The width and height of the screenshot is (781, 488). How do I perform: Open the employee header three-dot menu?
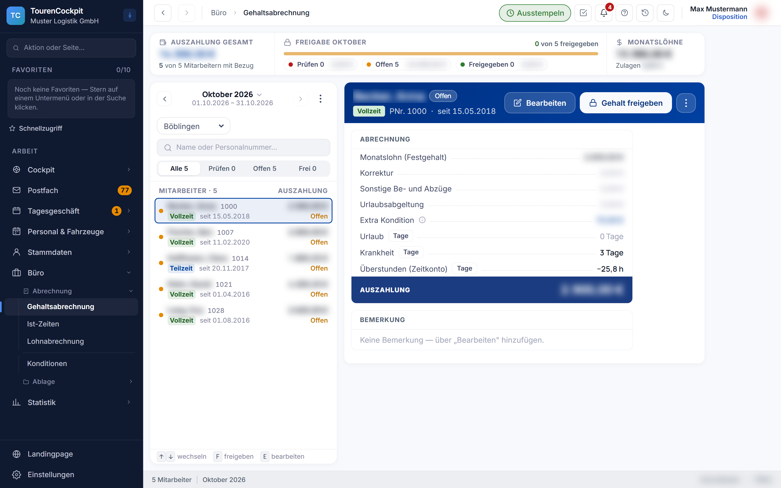click(686, 103)
